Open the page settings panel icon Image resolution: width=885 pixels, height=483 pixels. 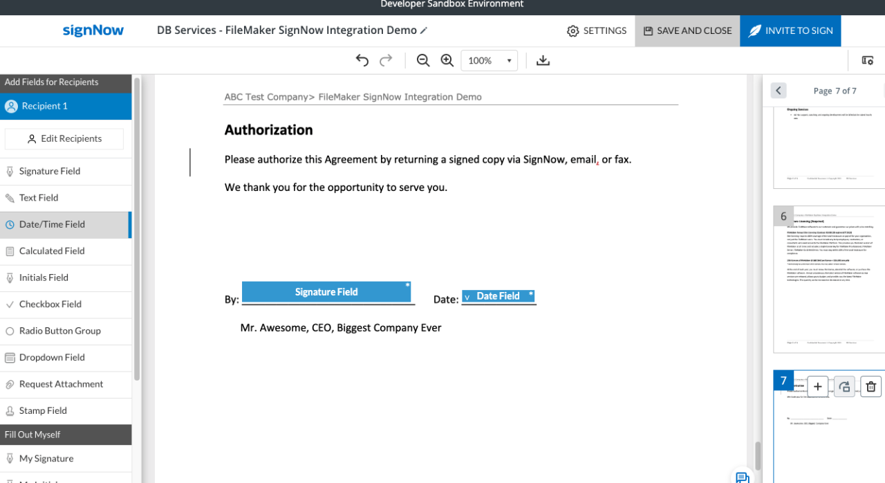pos(867,60)
